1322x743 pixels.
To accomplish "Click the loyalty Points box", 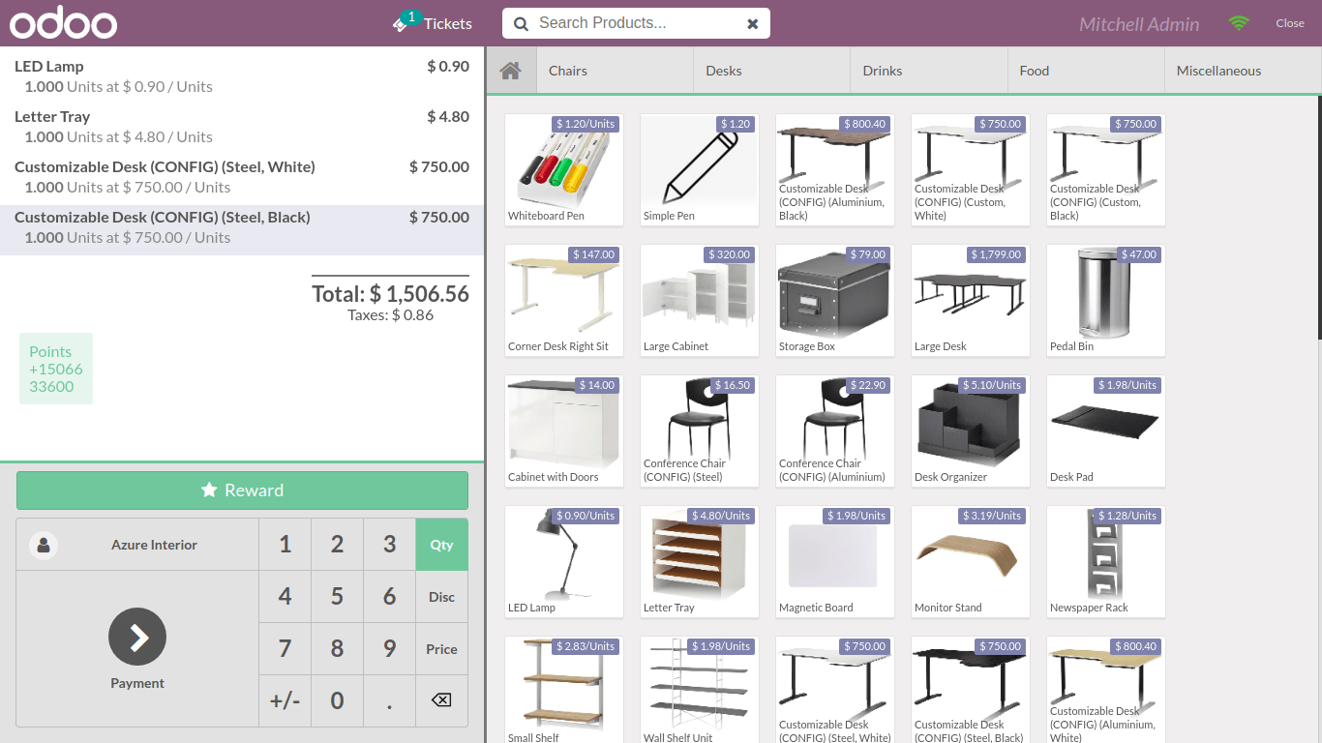I will [x=56, y=369].
